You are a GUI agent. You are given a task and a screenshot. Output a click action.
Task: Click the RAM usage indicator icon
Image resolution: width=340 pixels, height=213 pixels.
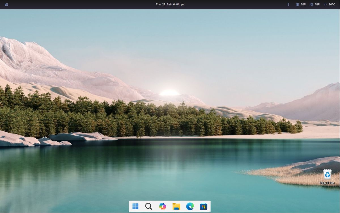[297, 4]
